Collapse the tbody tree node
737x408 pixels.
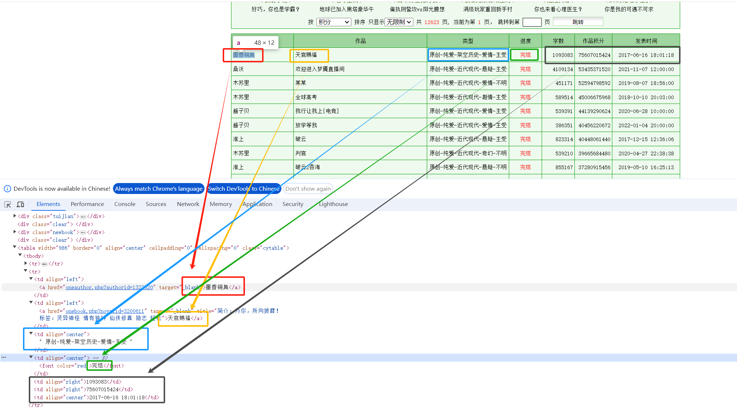click(x=20, y=255)
